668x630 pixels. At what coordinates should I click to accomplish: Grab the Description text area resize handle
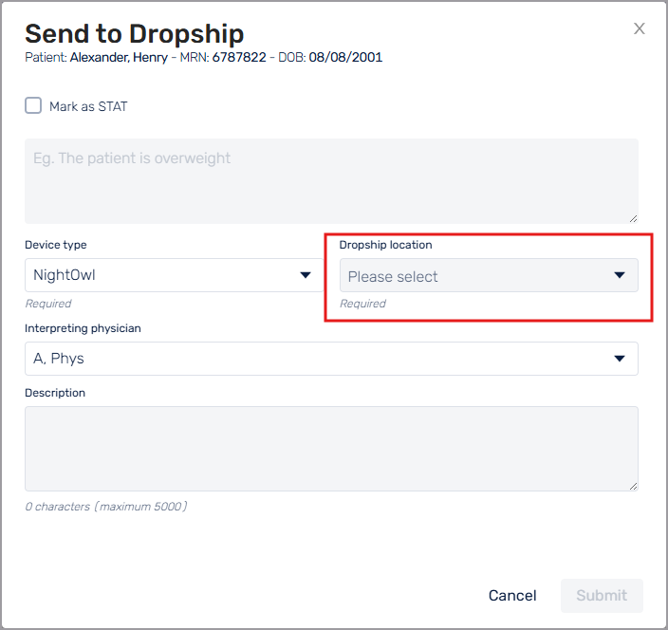633,485
